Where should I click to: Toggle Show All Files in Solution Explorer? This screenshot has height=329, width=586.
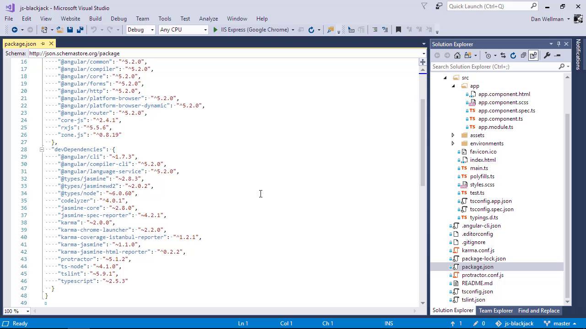(x=533, y=55)
